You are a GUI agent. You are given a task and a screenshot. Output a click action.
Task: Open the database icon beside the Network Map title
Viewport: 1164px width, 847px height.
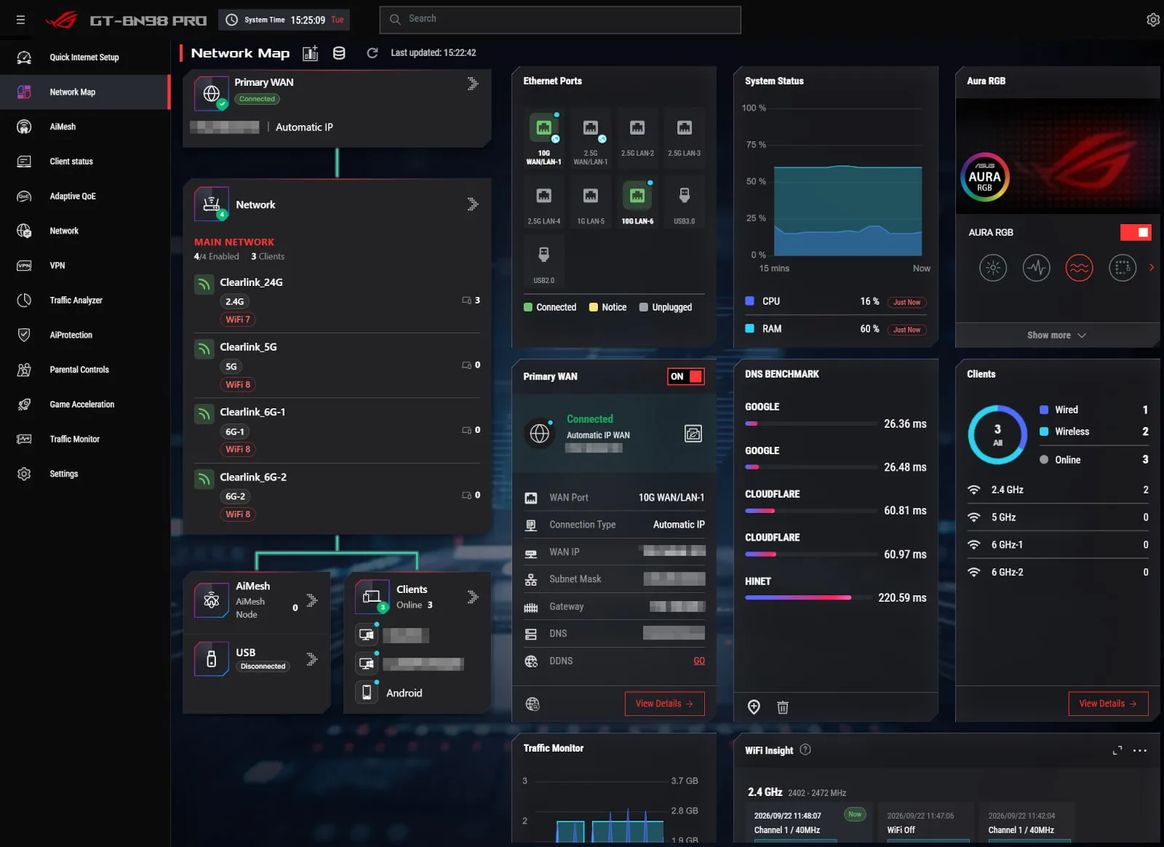coord(339,53)
